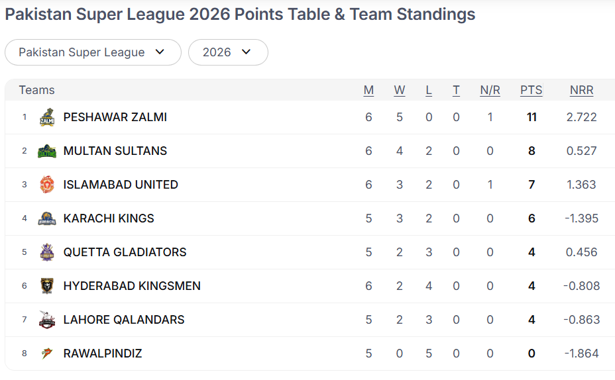Viewport: 615px width, 380px height.
Task: Click the L losses column header
Action: click(429, 90)
